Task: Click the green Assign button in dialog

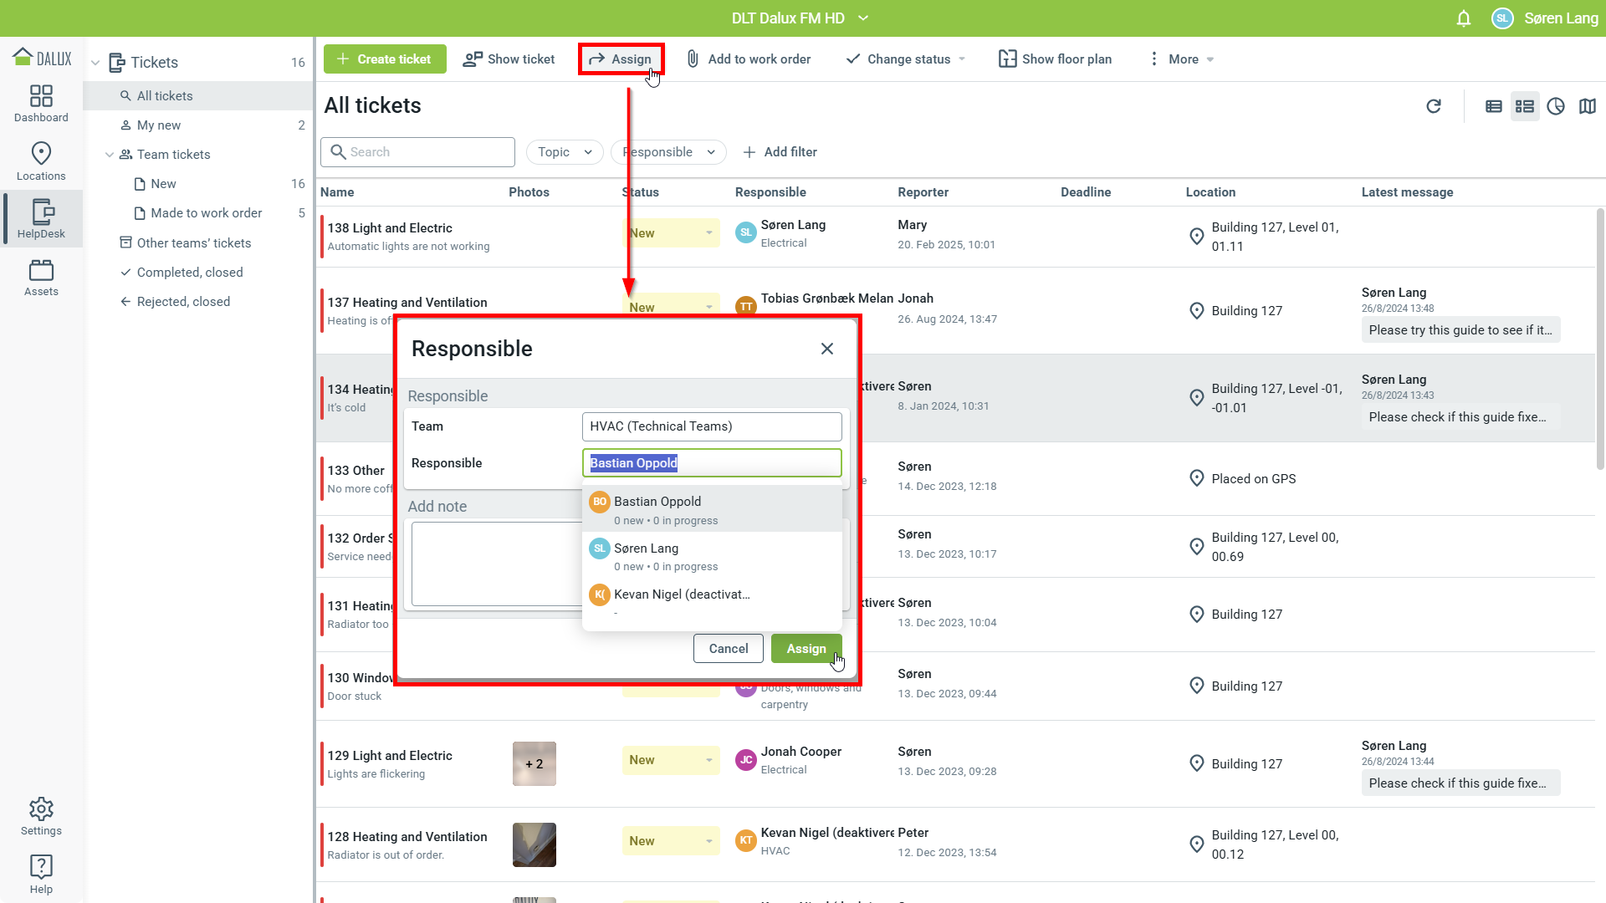Action: click(806, 649)
